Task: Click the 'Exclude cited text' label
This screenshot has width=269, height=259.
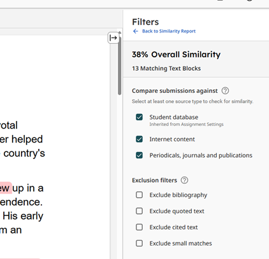Action: pyautogui.click(x=173, y=227)
